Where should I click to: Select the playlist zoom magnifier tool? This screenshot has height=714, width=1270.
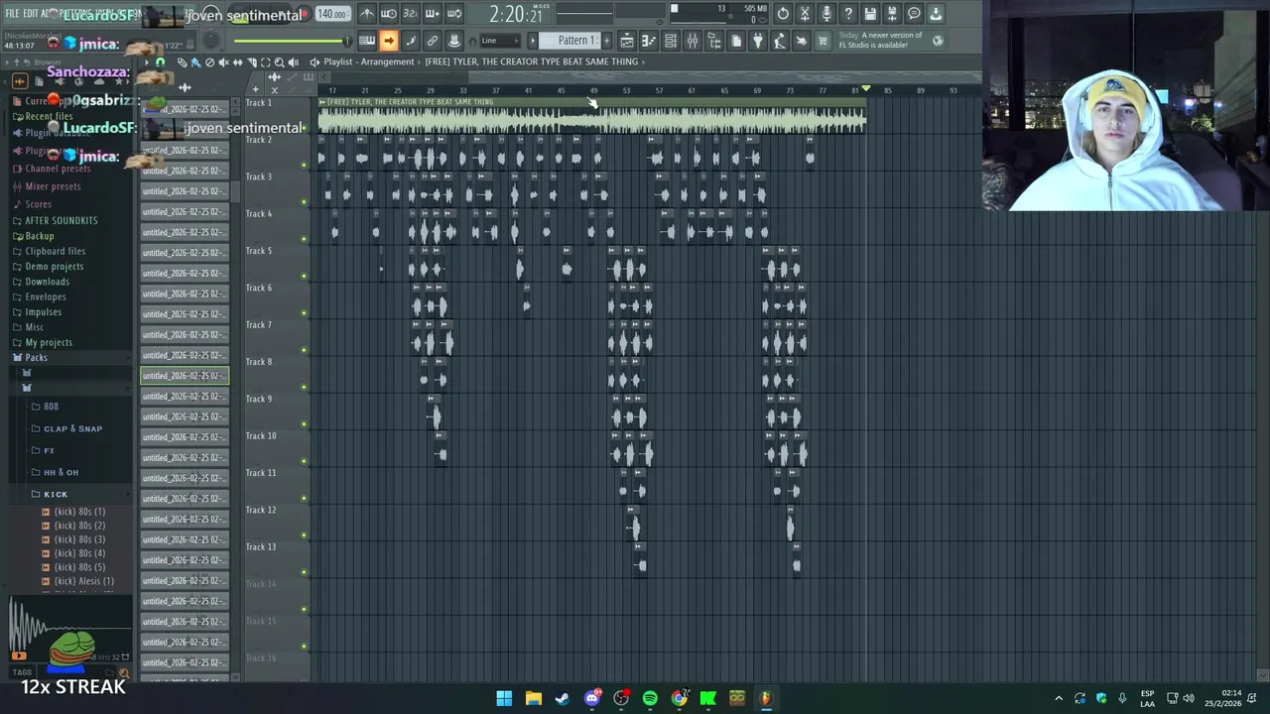(279, 62)
